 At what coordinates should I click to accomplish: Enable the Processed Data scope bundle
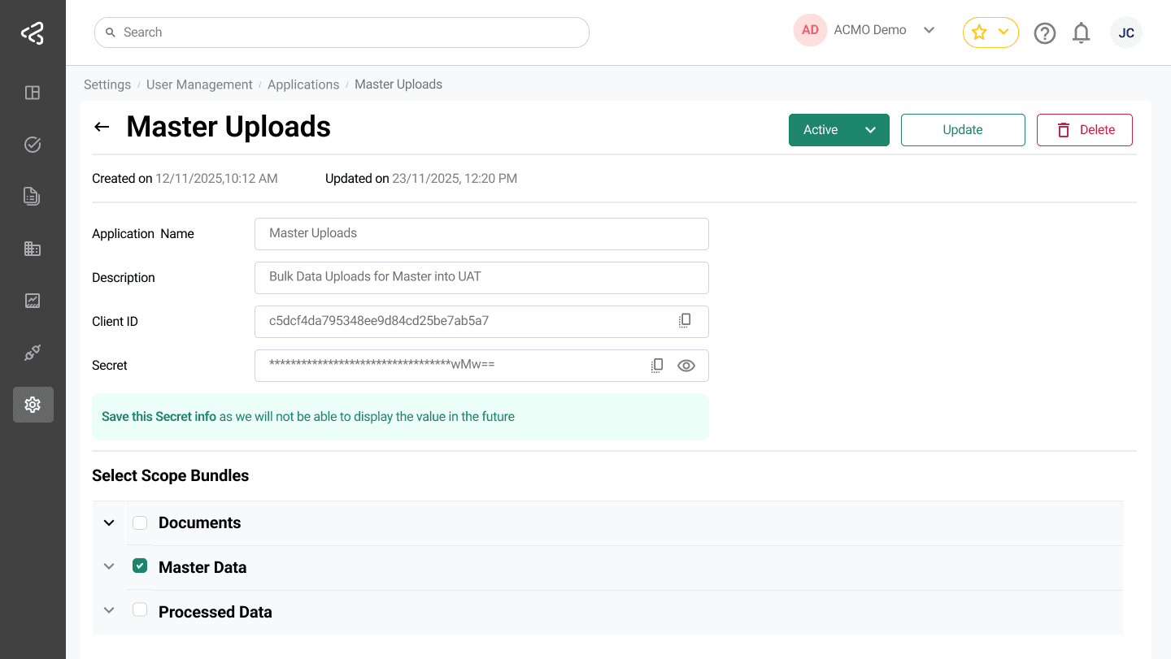(x=139, y=610)
